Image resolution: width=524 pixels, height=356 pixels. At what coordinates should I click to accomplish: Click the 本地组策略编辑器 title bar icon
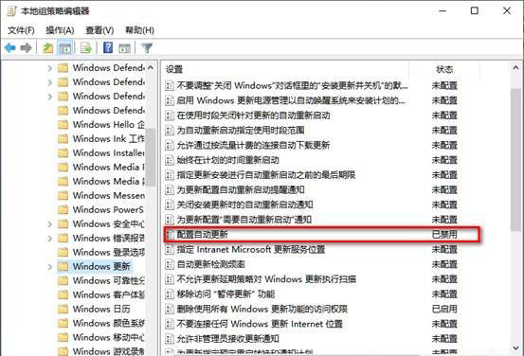tap(11, 11)
